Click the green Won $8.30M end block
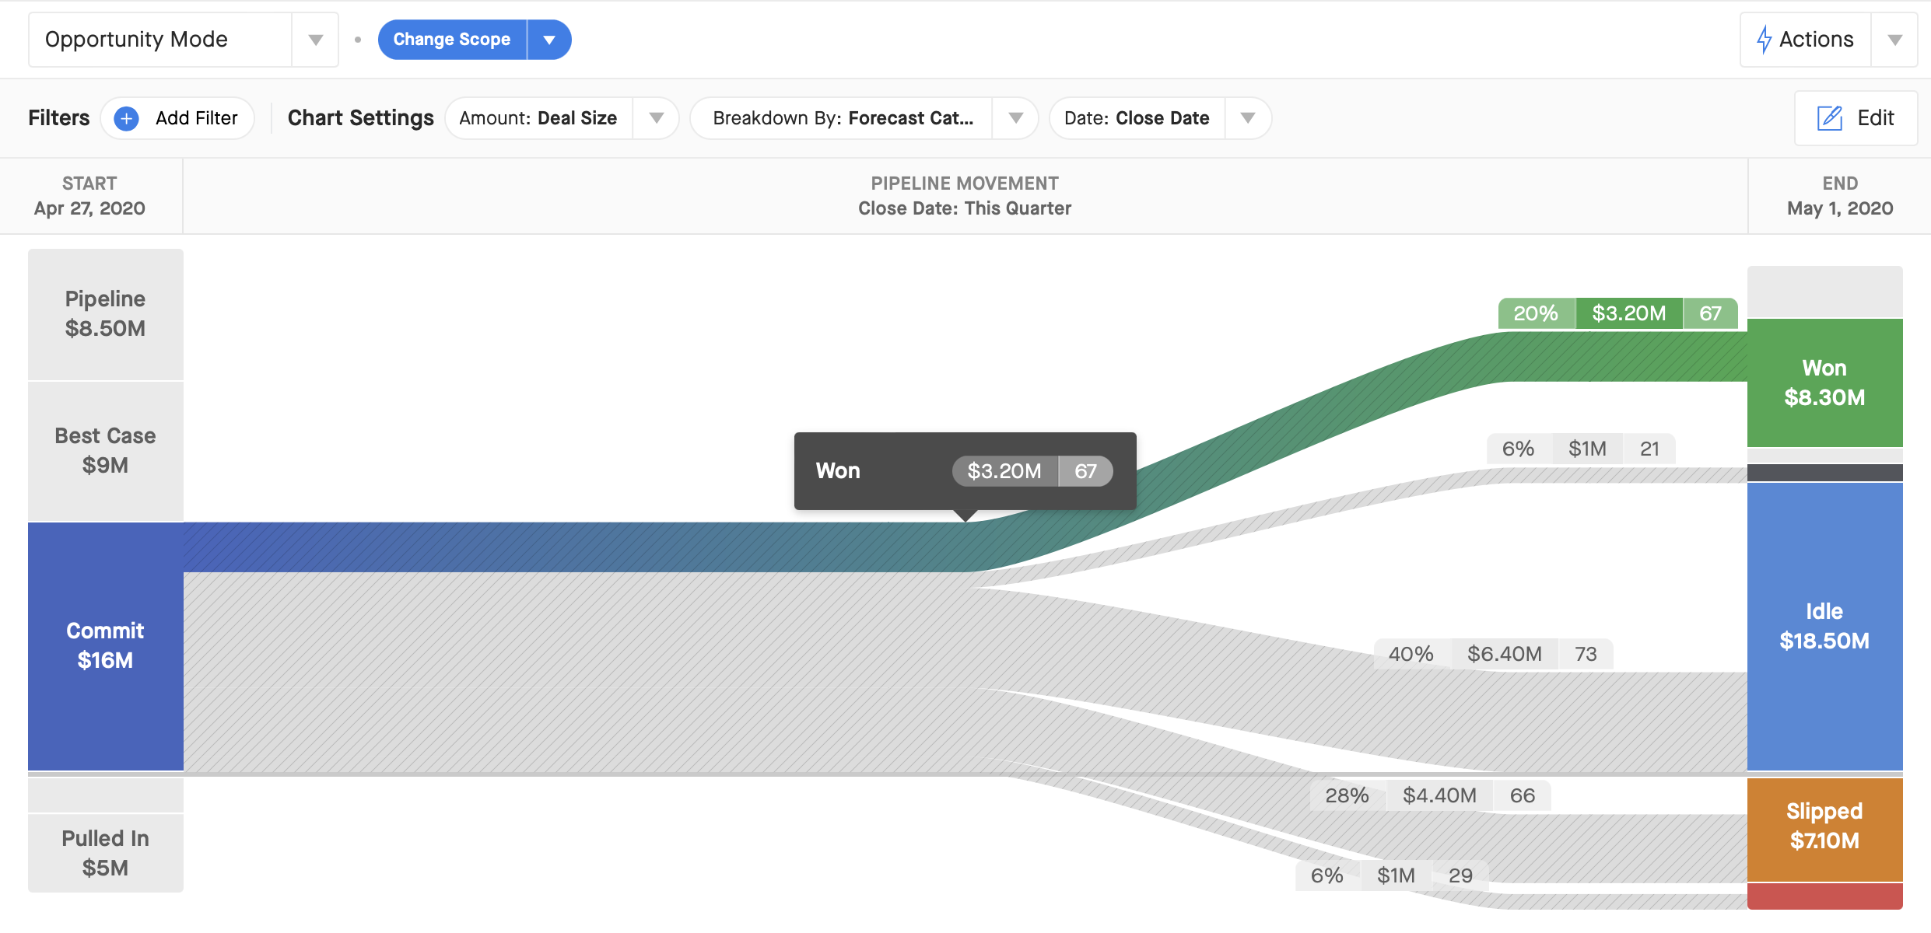The image size is (1931, 933). coord(1824,383)
